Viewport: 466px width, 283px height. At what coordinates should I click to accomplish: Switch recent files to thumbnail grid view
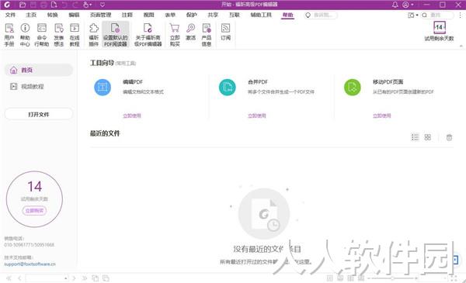(428, 137)
